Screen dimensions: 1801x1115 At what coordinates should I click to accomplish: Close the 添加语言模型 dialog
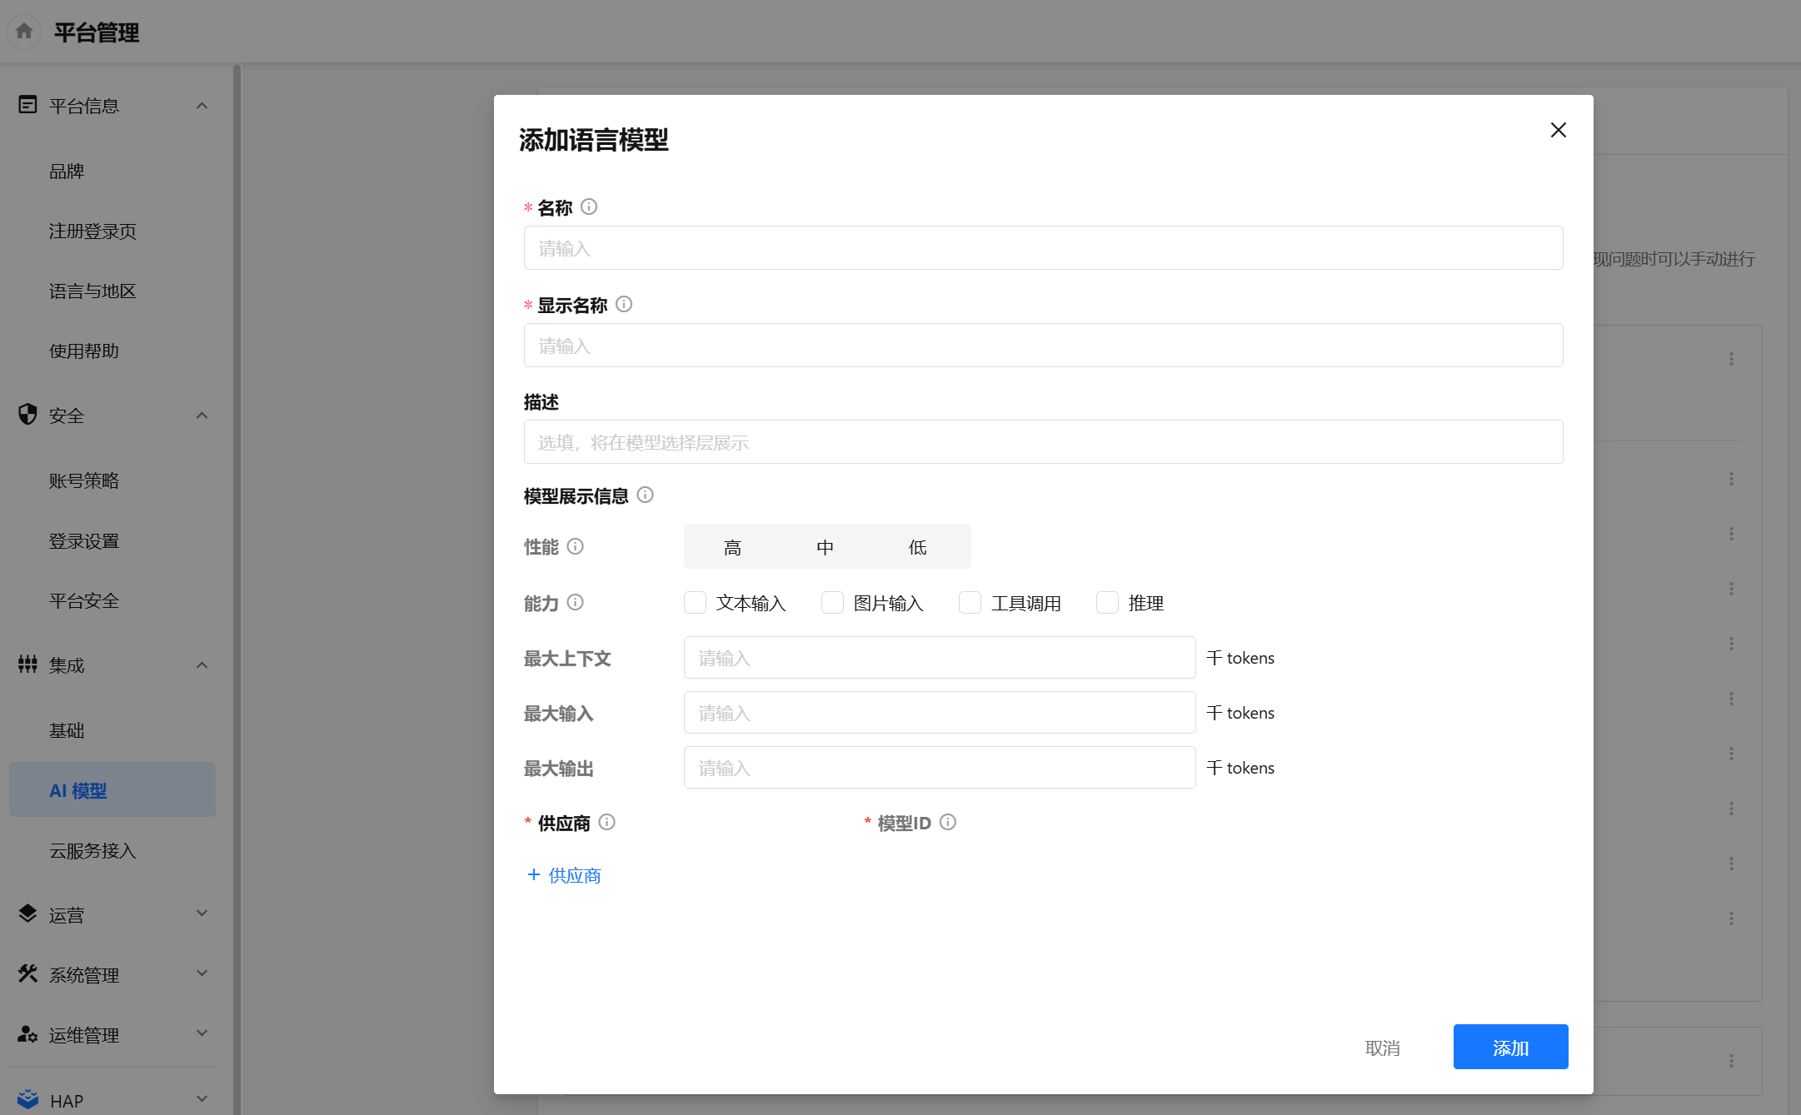tap(1558, 130)
